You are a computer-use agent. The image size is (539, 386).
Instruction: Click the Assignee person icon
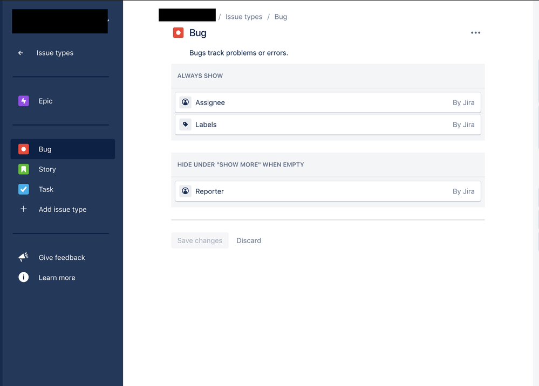(x=185, y=102)
